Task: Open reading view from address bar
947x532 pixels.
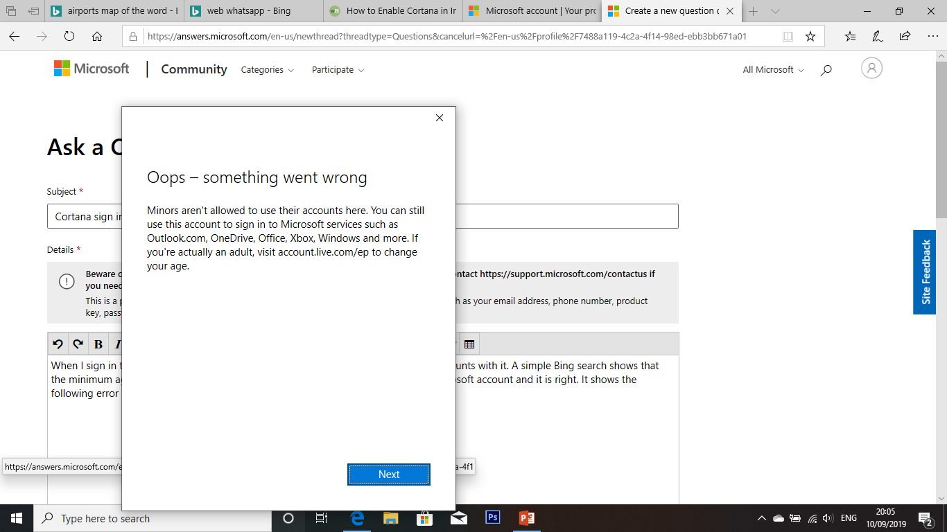Action: [788, 37]
